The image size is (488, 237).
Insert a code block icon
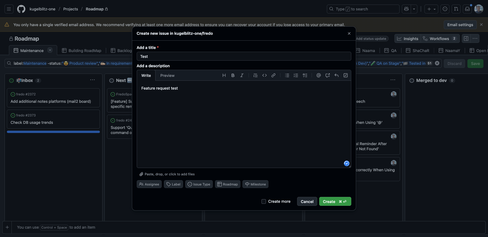[264, 75]
